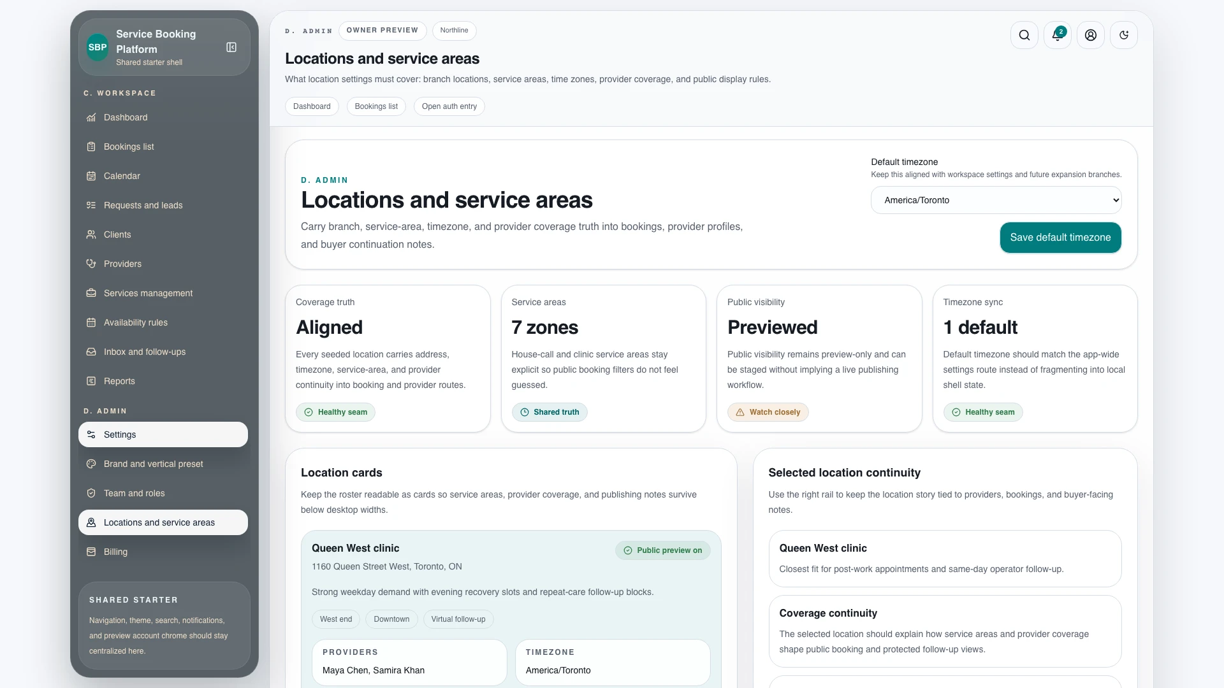The height and width of the screenshot is (688, 1224).
Task: Select Requests and leads menu item
Action: tap(163, 205)
